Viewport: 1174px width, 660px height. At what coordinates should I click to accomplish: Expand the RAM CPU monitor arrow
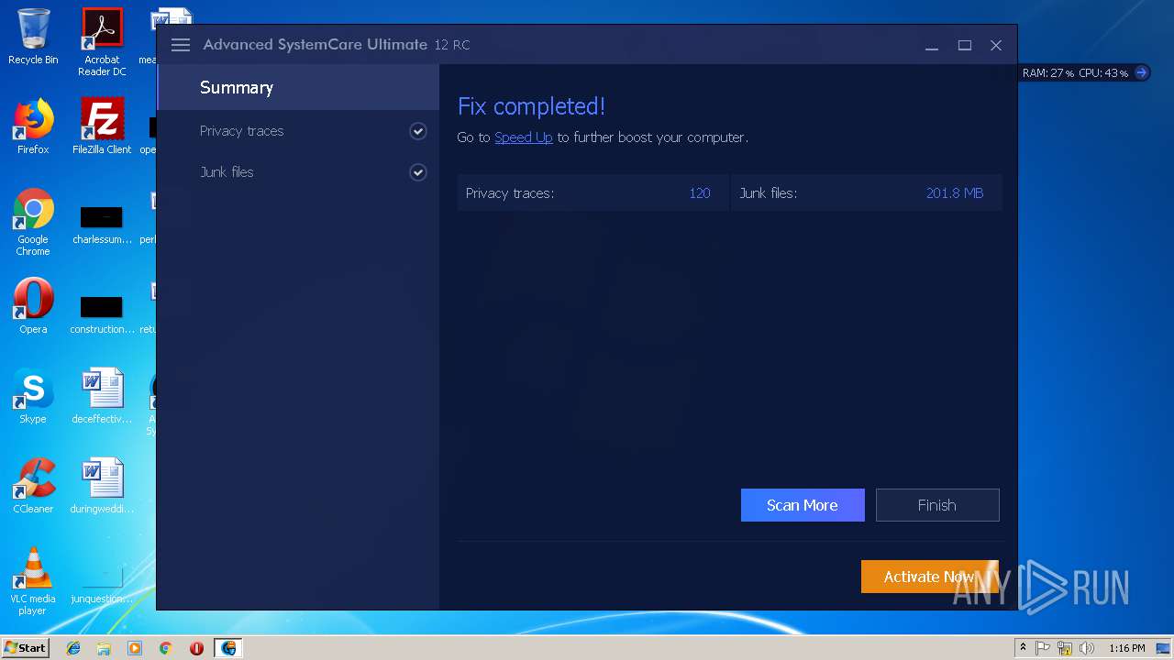(x=1141, y=72)
